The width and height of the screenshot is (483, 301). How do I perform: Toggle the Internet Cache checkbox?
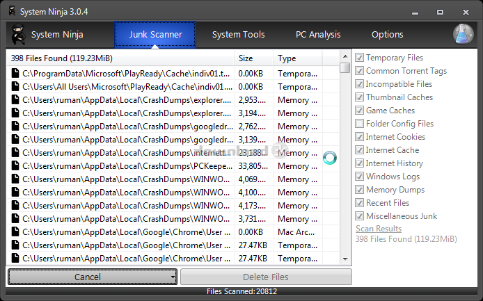click(359, 150)
